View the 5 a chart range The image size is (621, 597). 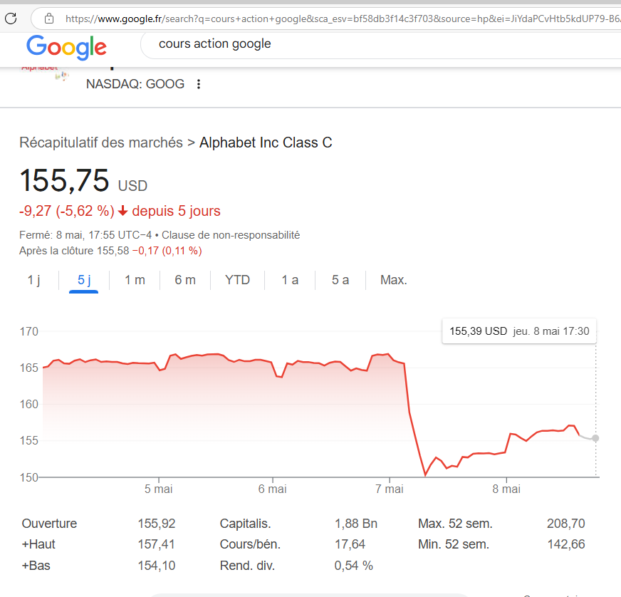pyautogui.click(x=340, y=280)
